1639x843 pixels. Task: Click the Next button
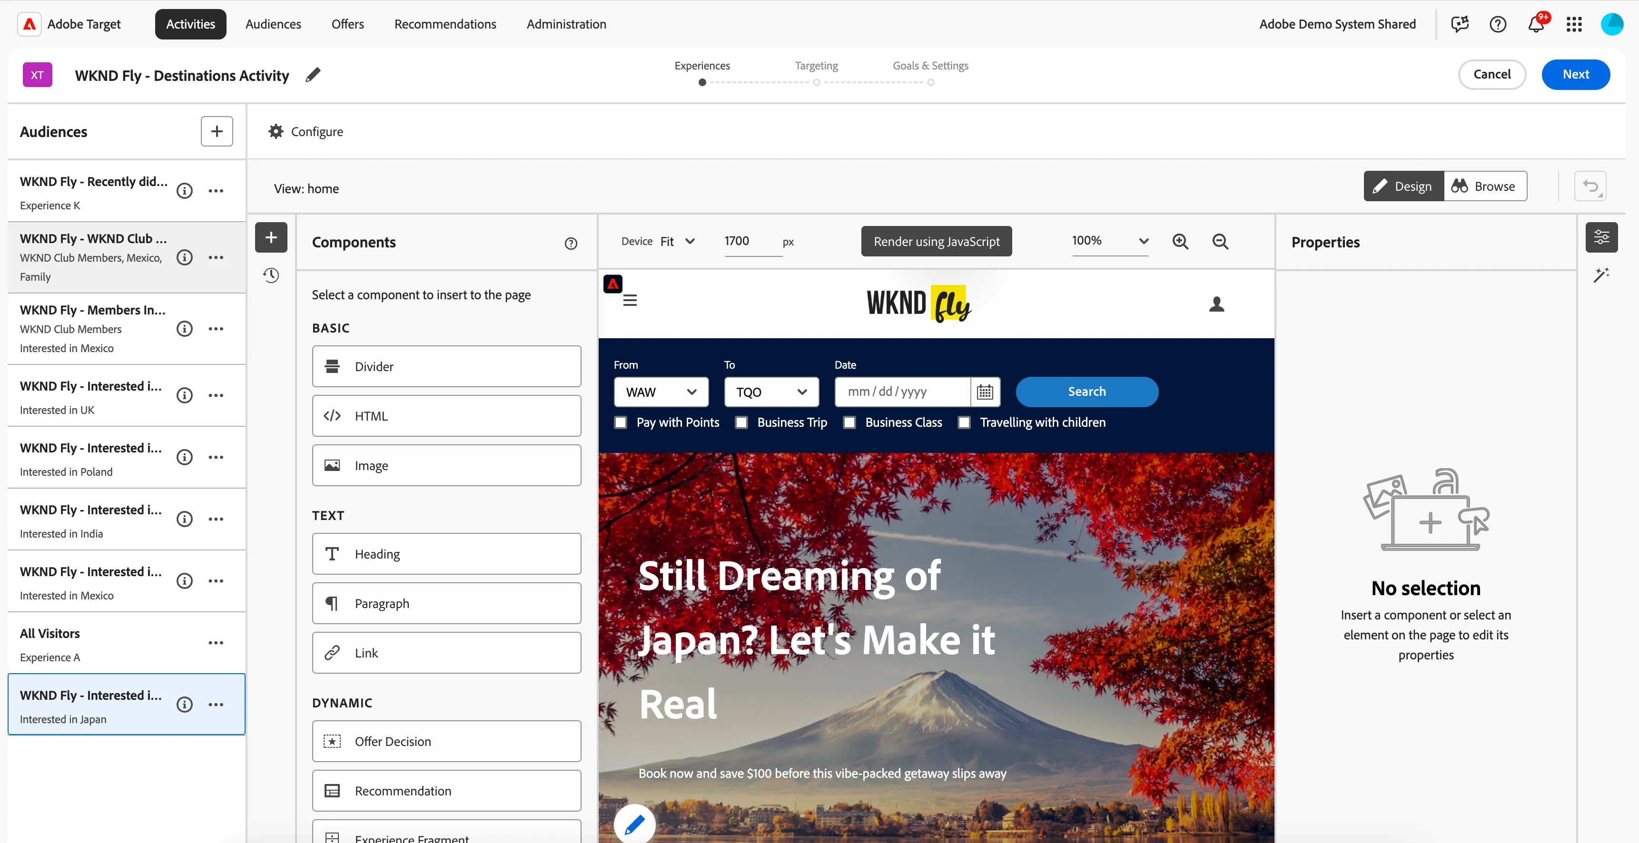click(x=1575, y=74)
